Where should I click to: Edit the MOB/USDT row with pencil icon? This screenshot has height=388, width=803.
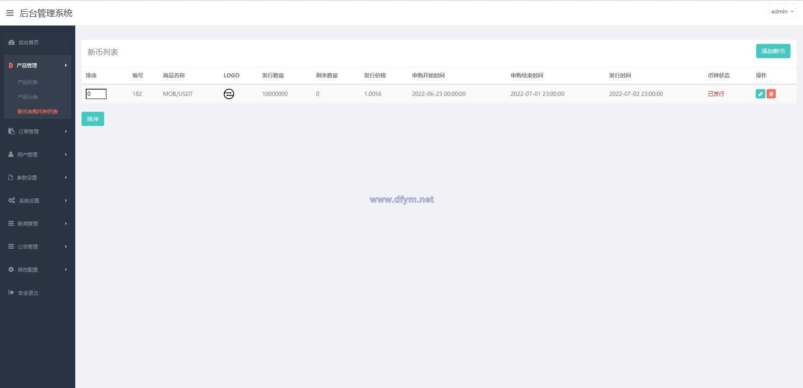pyautogui.click(x=760, y=94)
